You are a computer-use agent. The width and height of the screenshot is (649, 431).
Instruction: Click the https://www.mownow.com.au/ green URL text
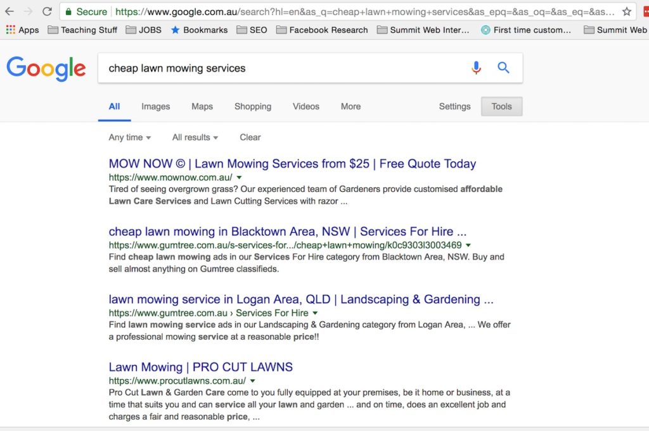pyautogui.click(x=170, y=178)
